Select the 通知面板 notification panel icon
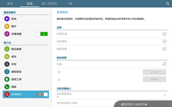 point(7,72)
